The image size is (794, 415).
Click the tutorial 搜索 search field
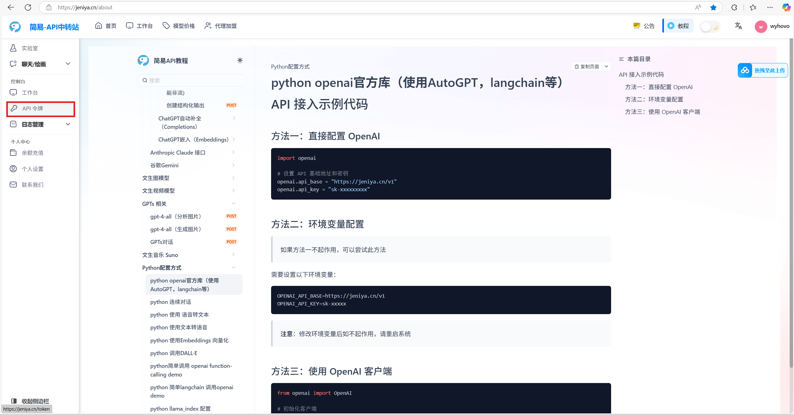(x=192, y=80)
